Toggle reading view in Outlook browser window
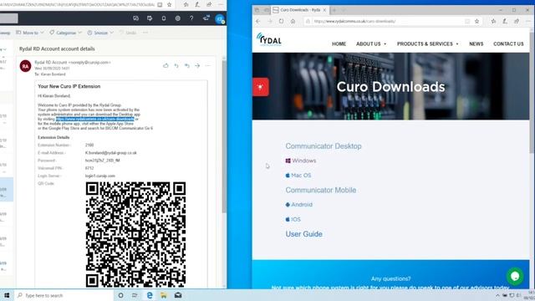 tap(160, 5)
